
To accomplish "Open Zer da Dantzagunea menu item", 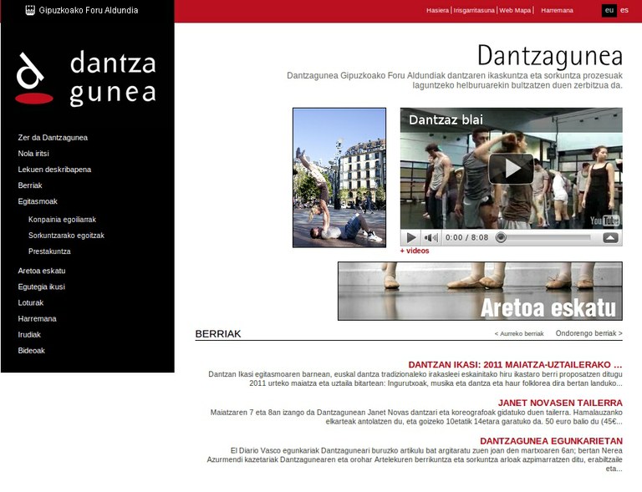I will pos(53,137).
